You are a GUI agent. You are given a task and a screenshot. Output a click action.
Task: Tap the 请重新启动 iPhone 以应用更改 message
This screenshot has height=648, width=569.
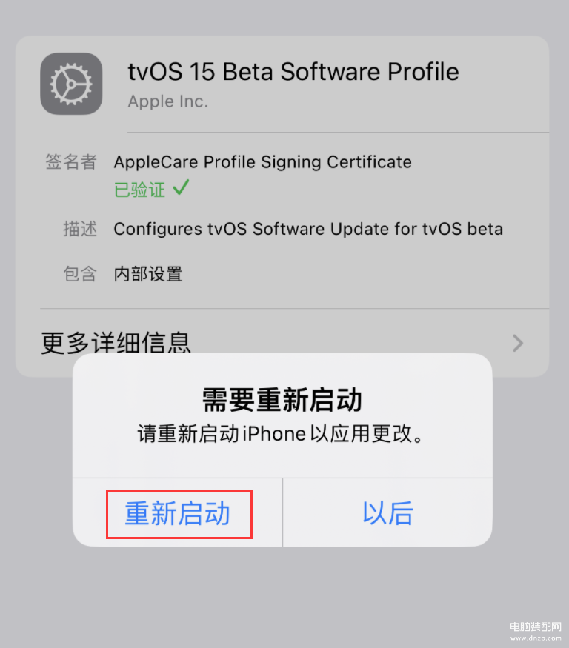pos(280,434)
